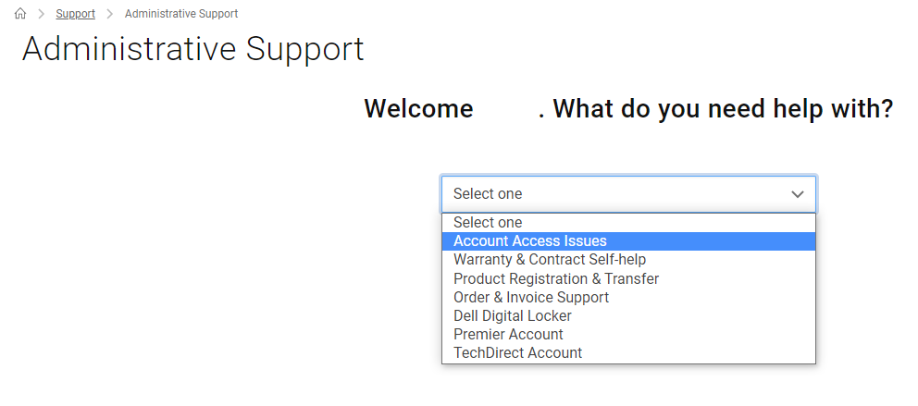Click the breadcrumb chevron right after the home icon
This screenshot has height=406, width=918.
coord(41,14)
